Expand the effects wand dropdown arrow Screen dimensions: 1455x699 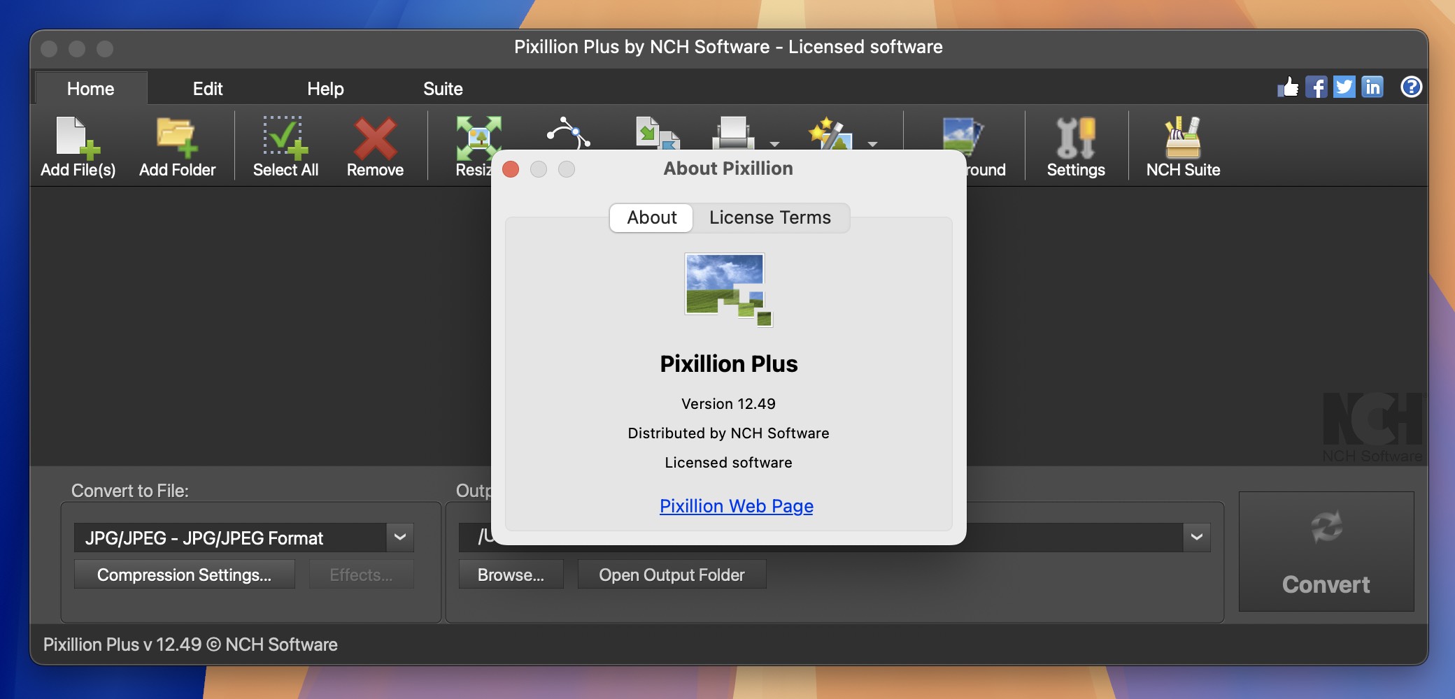[x=872, y=144]
